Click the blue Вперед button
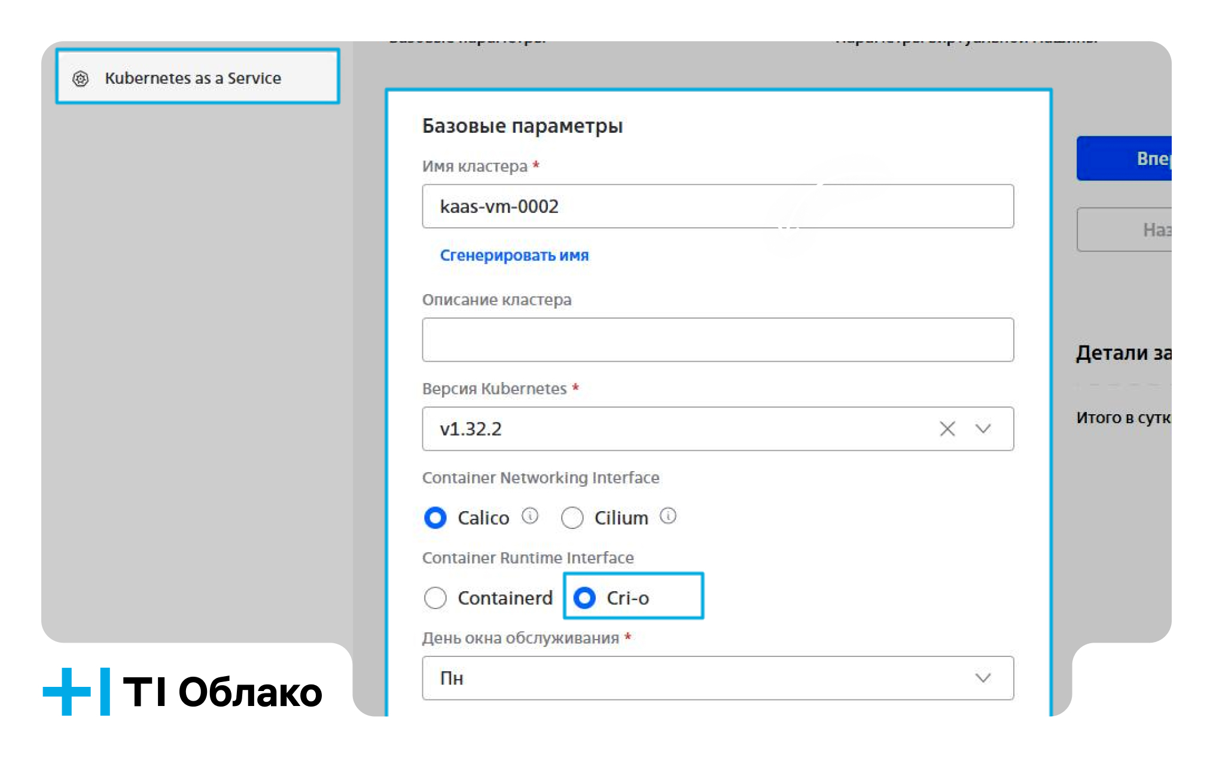Screen dimensions: 1213x758 click(1124, 158)
